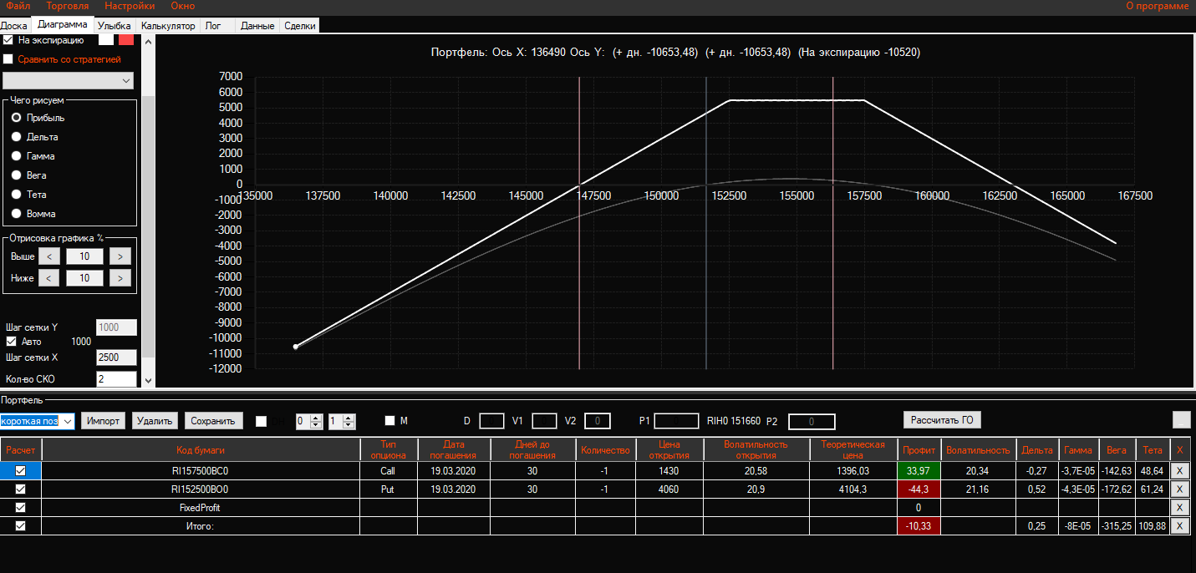Select the Прибыль radio button
The height and width of the screenshot is (573, 1196).
point(16,118)
